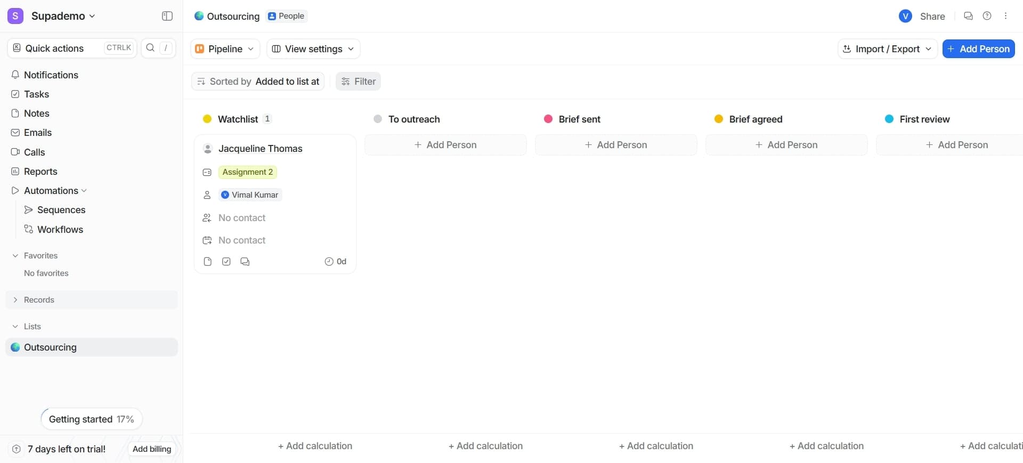Collapse sidebar using the panel toggle icon
Viewport: 1023px width, 463px height.
pos(167,16)
